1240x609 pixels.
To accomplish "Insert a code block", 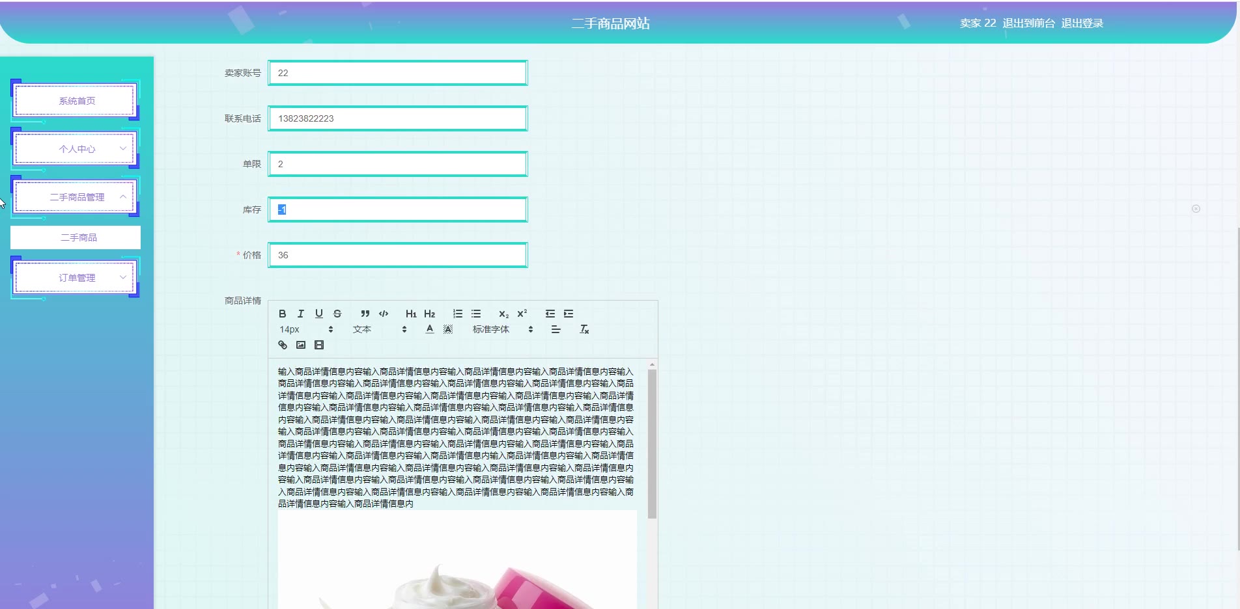I will coord(384,314).
